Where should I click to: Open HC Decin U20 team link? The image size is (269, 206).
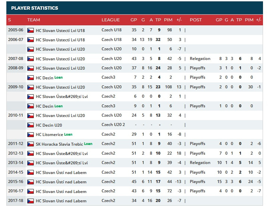click(49, 125)
